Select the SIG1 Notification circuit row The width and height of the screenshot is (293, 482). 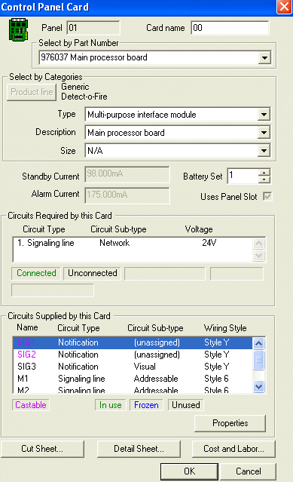pyautogui.click(x=133, y=342)
